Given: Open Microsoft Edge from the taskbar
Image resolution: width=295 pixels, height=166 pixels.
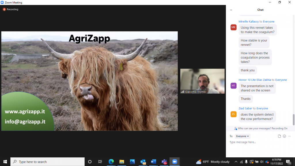Looking at the screenshot, I should 111,162.
